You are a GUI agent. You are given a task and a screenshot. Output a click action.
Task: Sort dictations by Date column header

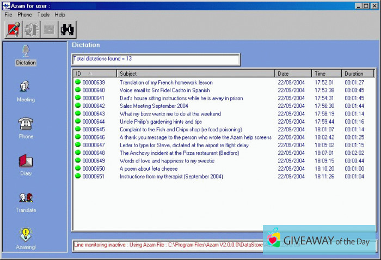(x=293, y=73)
